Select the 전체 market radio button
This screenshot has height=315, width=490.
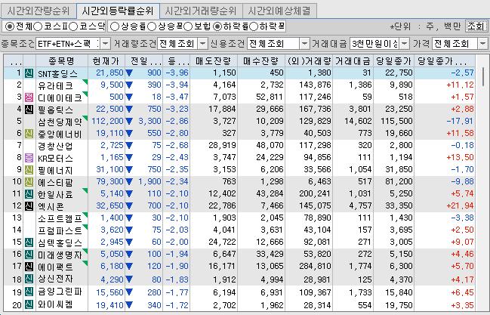(x=10, y=26)
